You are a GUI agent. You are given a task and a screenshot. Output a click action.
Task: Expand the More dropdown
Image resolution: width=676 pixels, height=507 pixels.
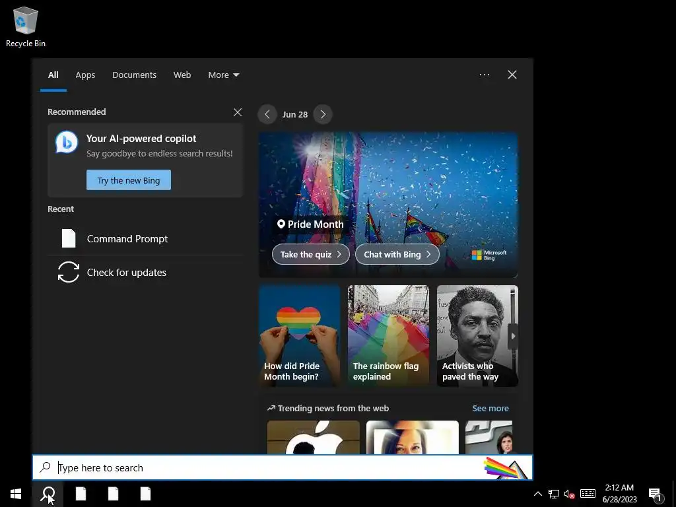(x=223, y=75)
